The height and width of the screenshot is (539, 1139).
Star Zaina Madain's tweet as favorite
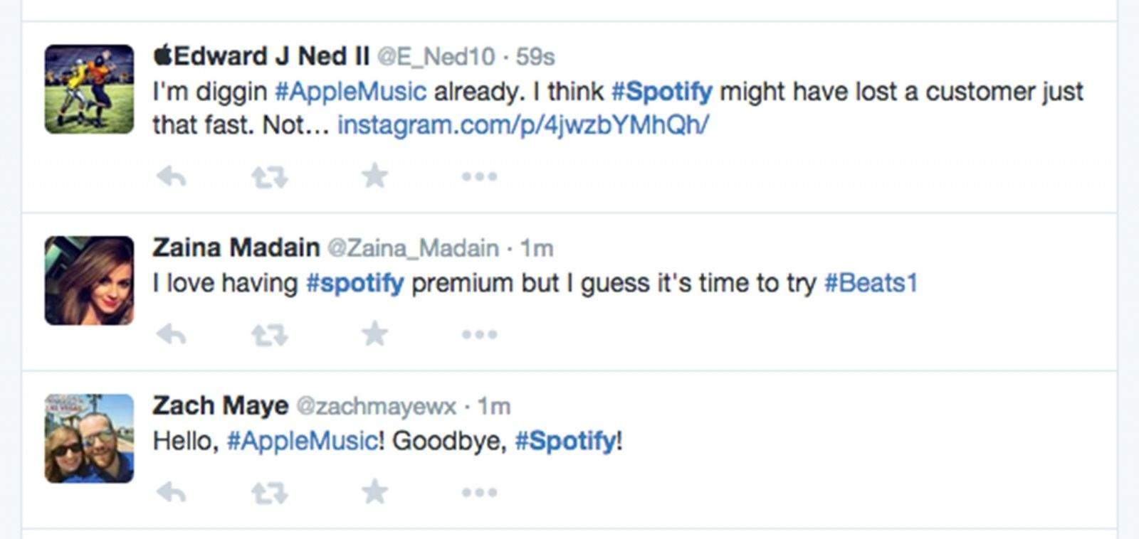(374, 333)
